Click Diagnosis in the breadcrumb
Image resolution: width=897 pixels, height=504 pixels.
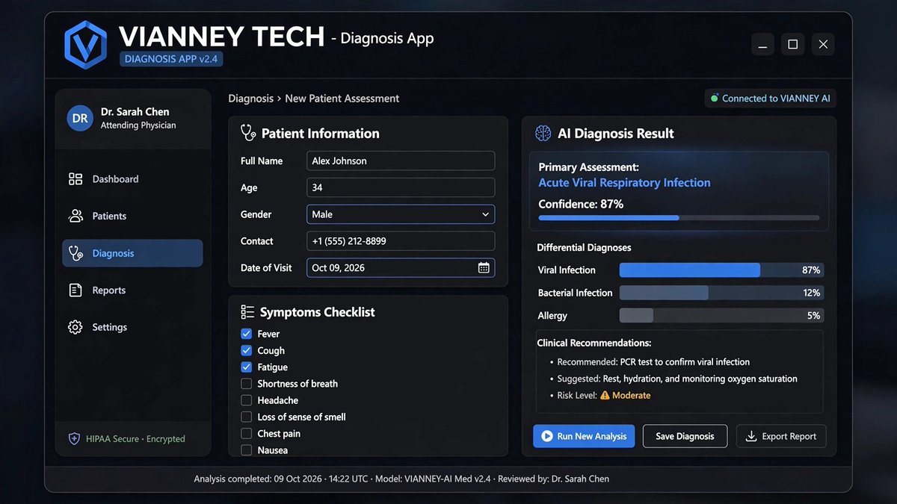250,99
